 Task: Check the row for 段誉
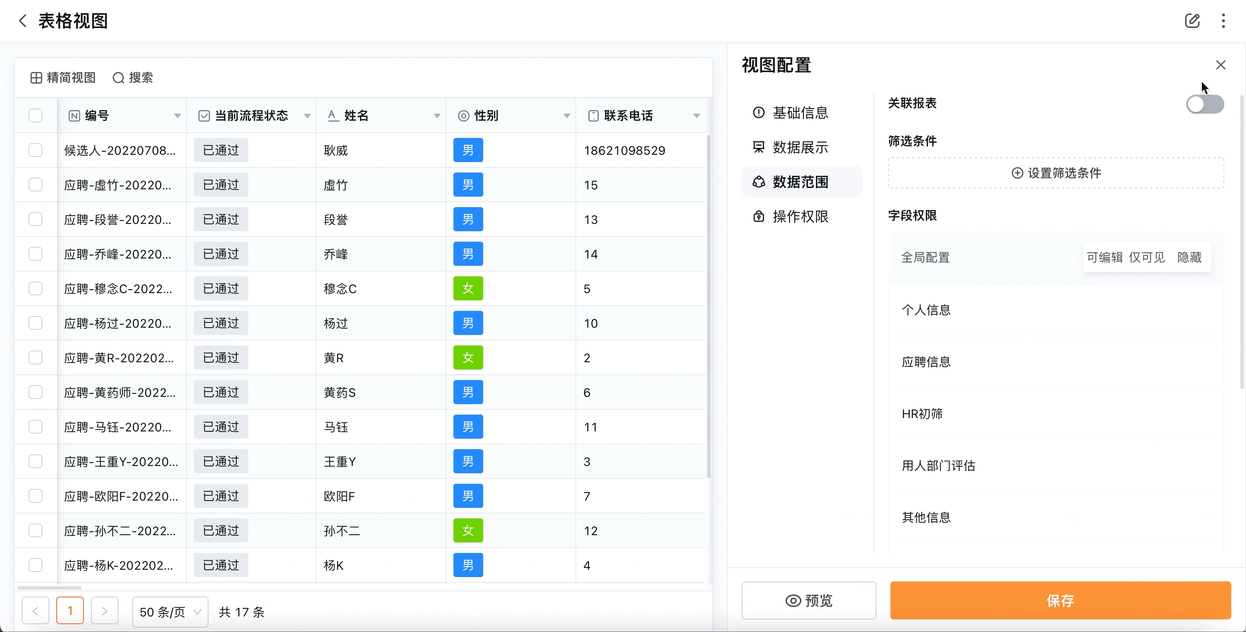point(35,219)
